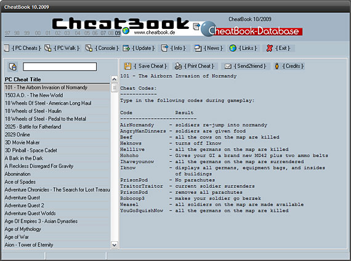Click the list scrollbar up arrow

click(114, 79)
